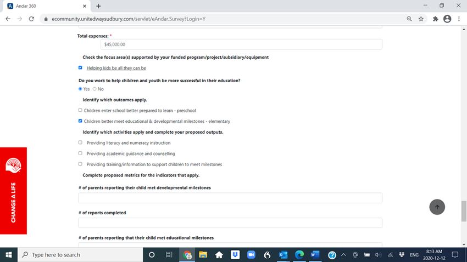Open Task View on taskbar
Screen dimensions: 467x262
pos(169,254)
